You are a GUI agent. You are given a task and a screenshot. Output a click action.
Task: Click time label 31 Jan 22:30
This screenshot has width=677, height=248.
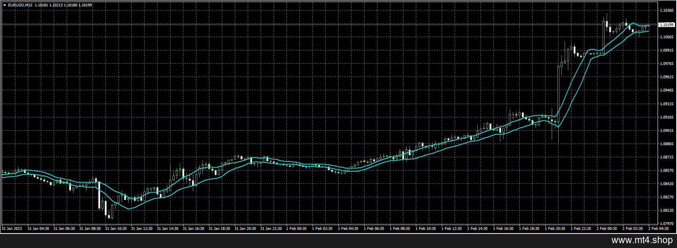click(x=271, y=229)
